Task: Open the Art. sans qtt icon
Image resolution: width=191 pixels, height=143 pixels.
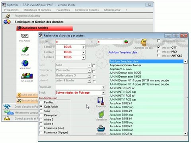Action: [27, 76]
